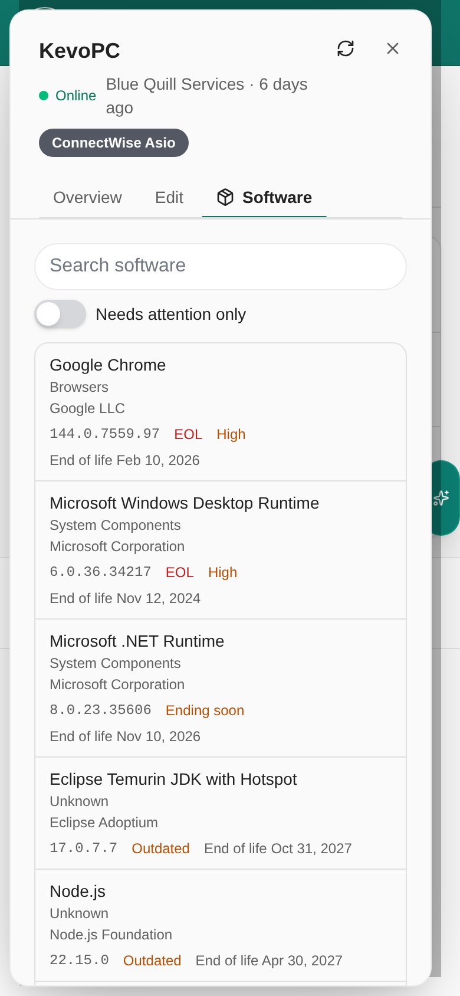The image size is (460, 996).
Task: Click End of life Feb 10, 2026
Action: pyautogui.click(x=124, y=460)
